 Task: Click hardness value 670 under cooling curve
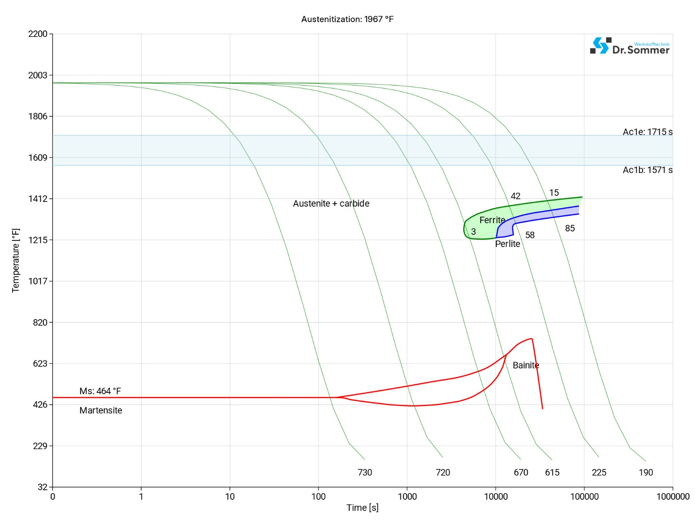521,472
